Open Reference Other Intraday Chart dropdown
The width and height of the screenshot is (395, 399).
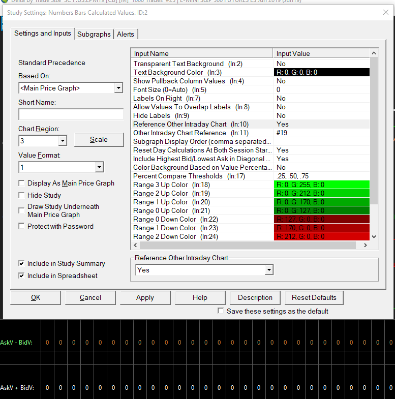269,270
